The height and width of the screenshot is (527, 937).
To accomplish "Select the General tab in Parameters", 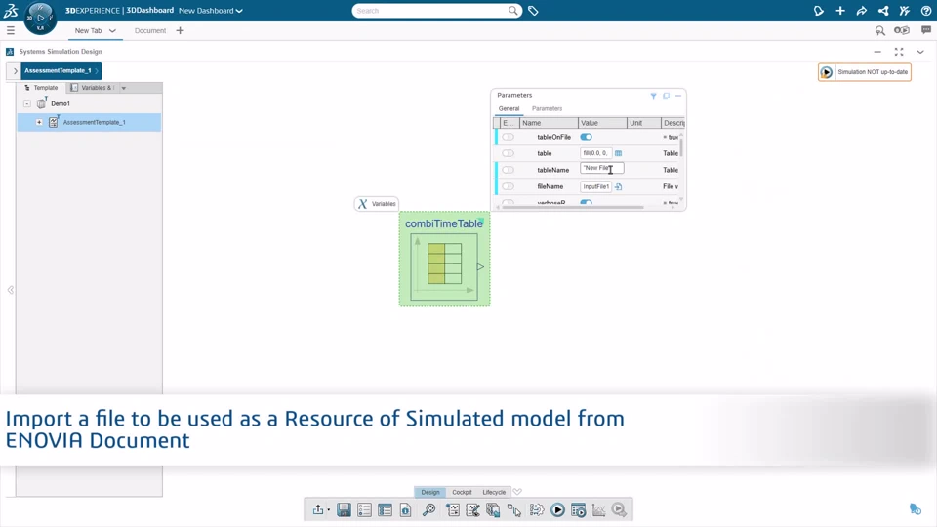I will pos(509,108).
